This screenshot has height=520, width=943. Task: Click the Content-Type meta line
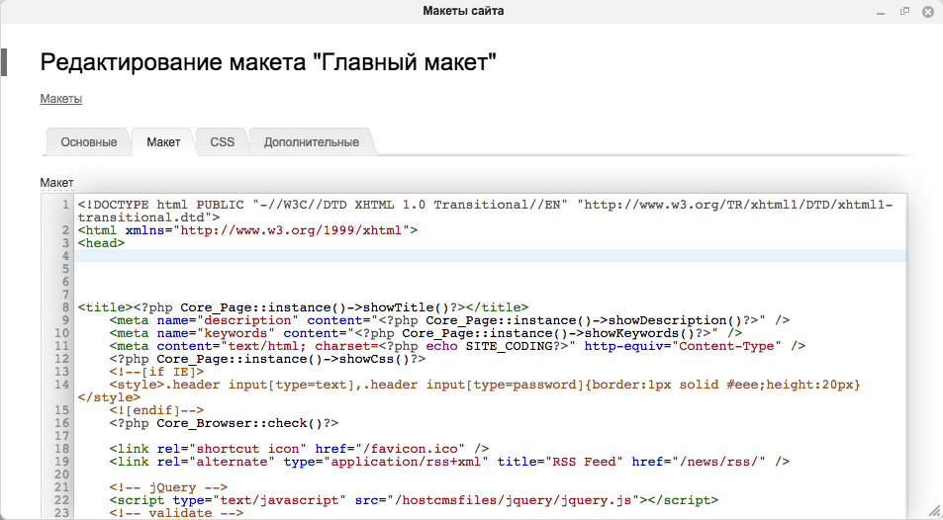458,346
